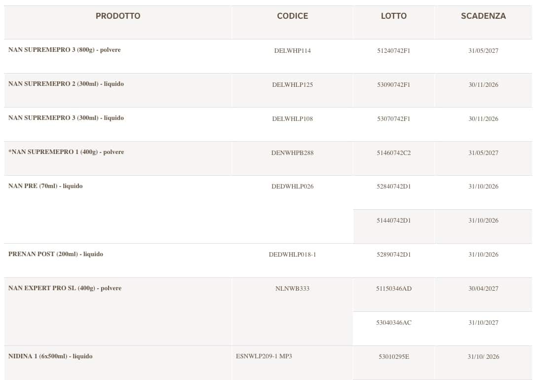Click product code DENWHPB288
540x380 pixels.
point(292,152)
